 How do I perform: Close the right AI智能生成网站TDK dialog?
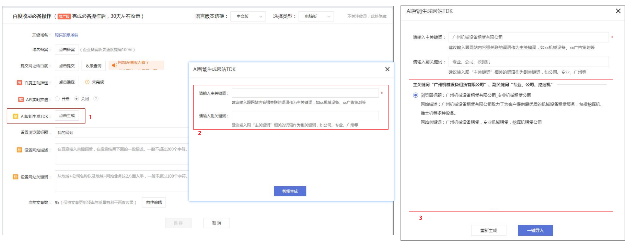[x=618, y=11]
